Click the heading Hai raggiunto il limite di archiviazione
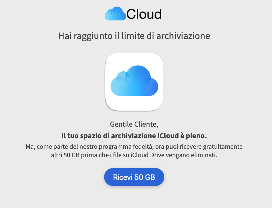The width and height of the screenshot is (272, 208). [134, 36]
